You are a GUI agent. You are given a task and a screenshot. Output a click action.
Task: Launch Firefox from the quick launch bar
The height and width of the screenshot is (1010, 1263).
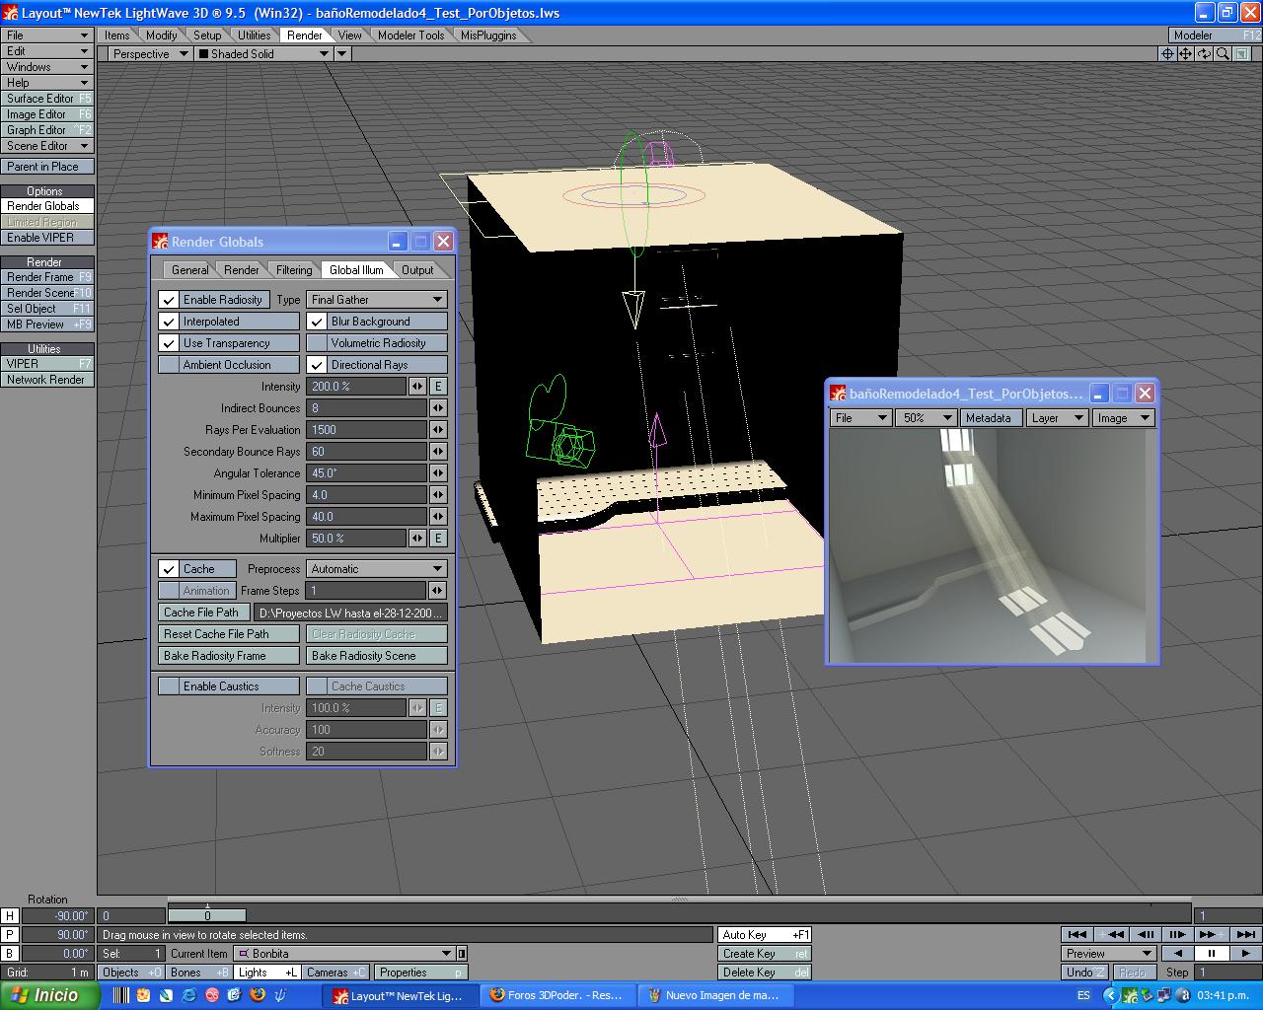click(x=258, y=995)
